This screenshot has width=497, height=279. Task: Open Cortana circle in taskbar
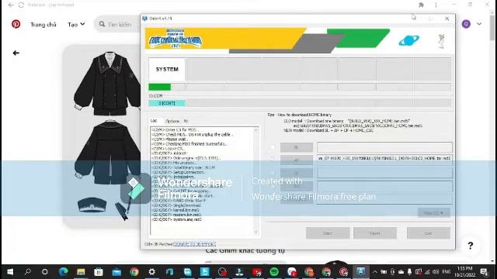click(x=45, y=272)
